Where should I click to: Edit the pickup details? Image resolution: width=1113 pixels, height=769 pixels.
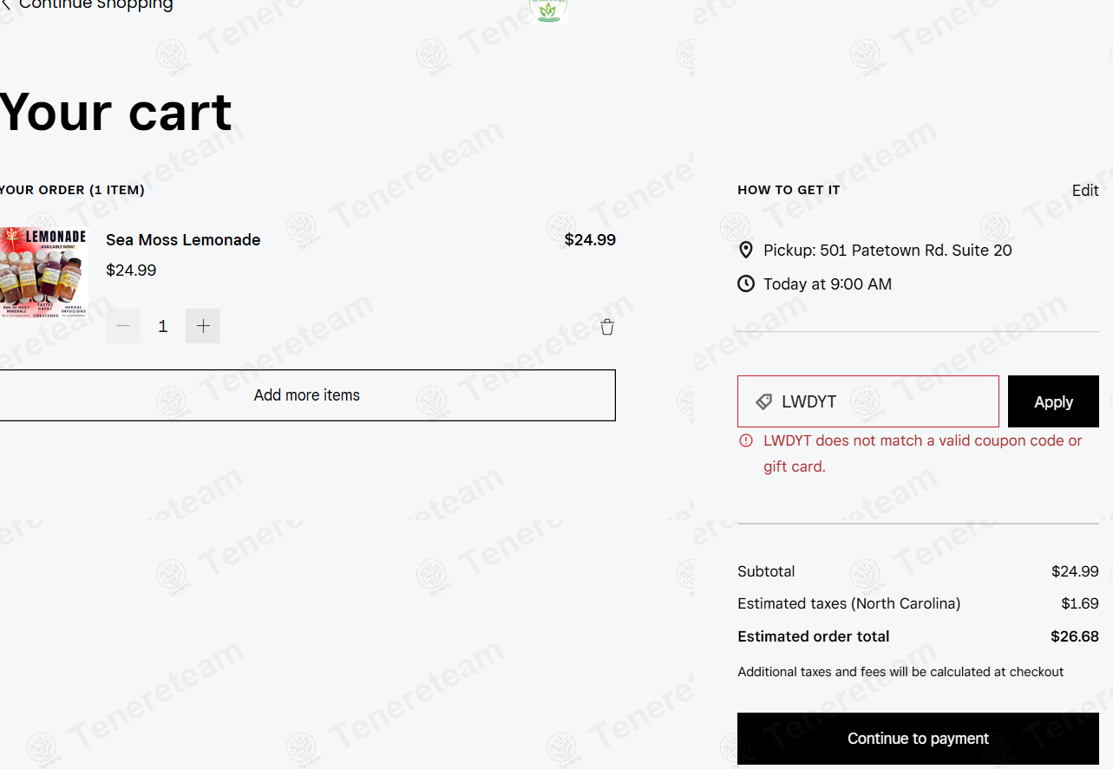1085,191
